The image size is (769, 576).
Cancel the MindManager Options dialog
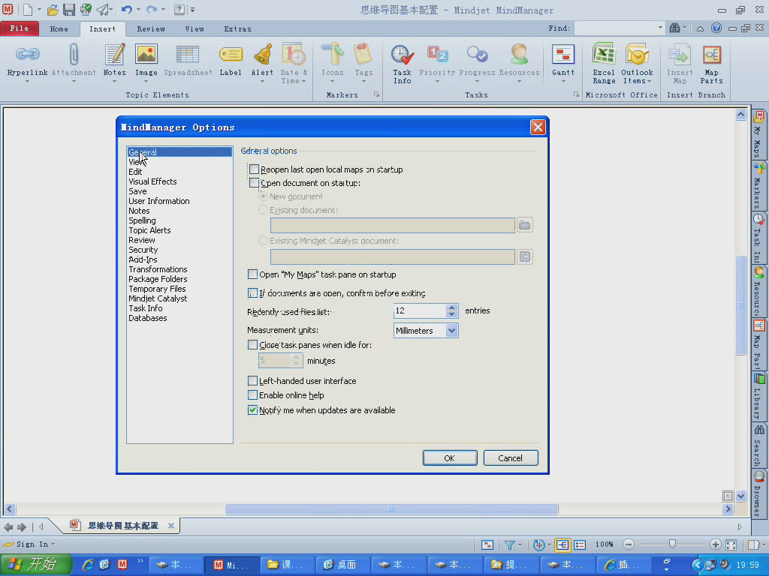click(511, 458)
